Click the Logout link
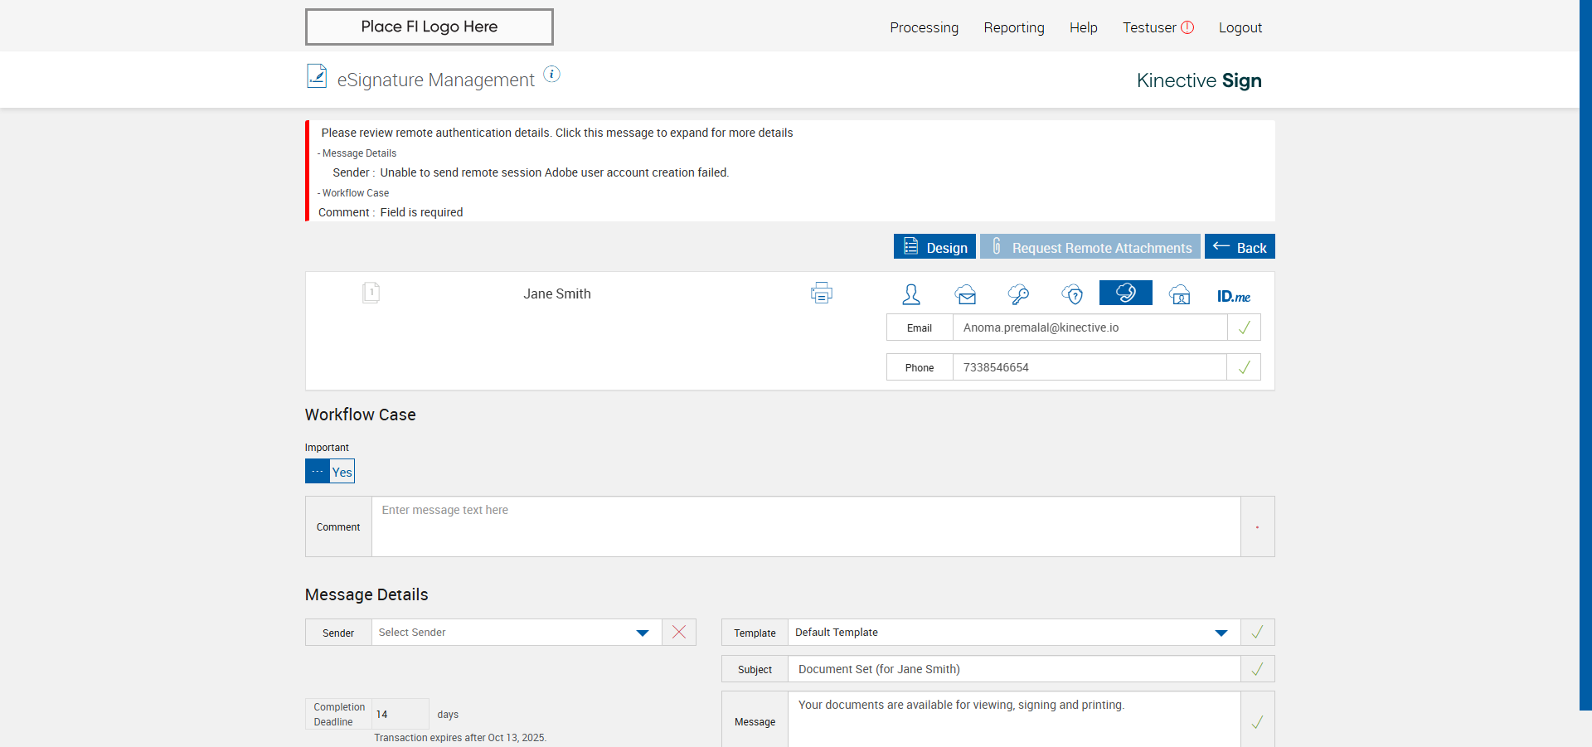 (1240, 27)
